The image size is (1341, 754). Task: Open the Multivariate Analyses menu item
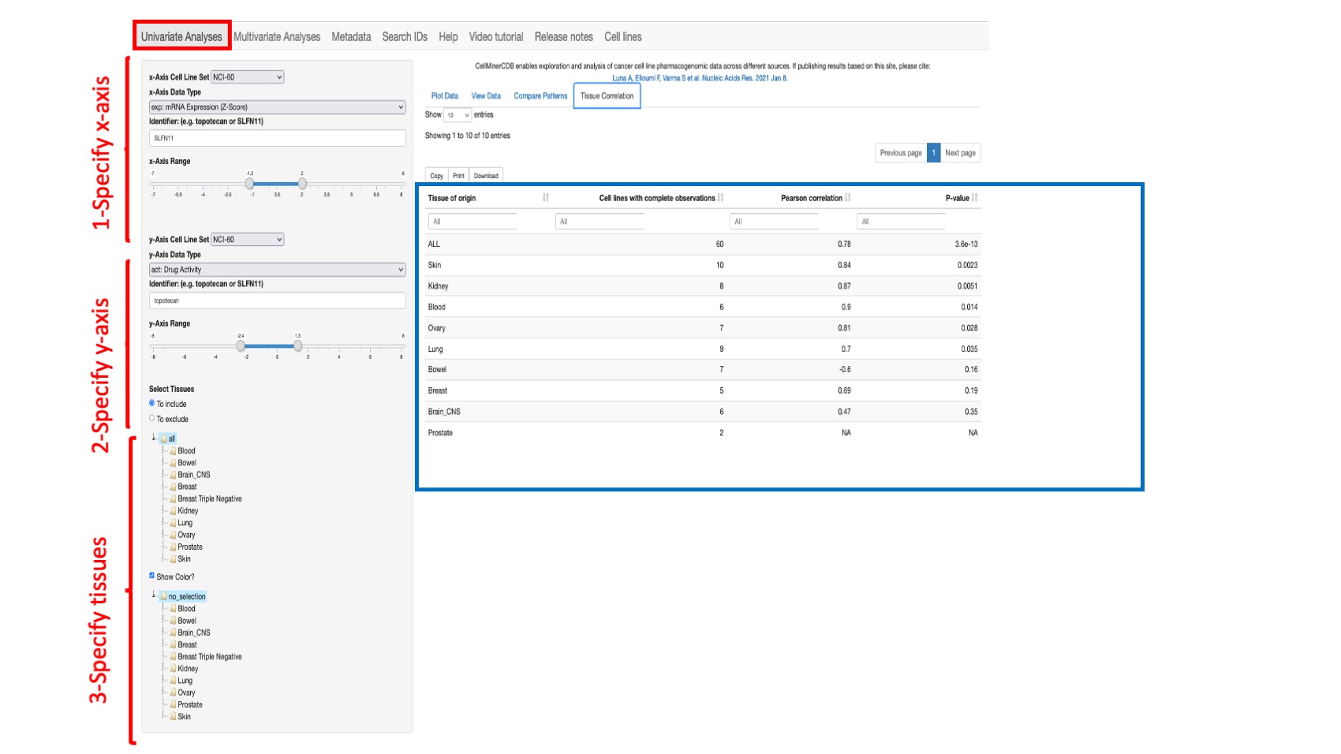[x=275, y=36]
